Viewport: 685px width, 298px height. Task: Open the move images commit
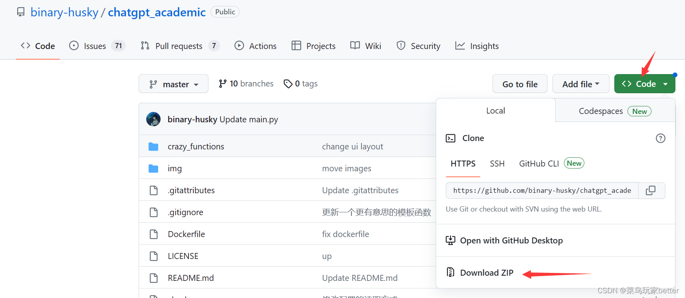click(x=347, y=169)
